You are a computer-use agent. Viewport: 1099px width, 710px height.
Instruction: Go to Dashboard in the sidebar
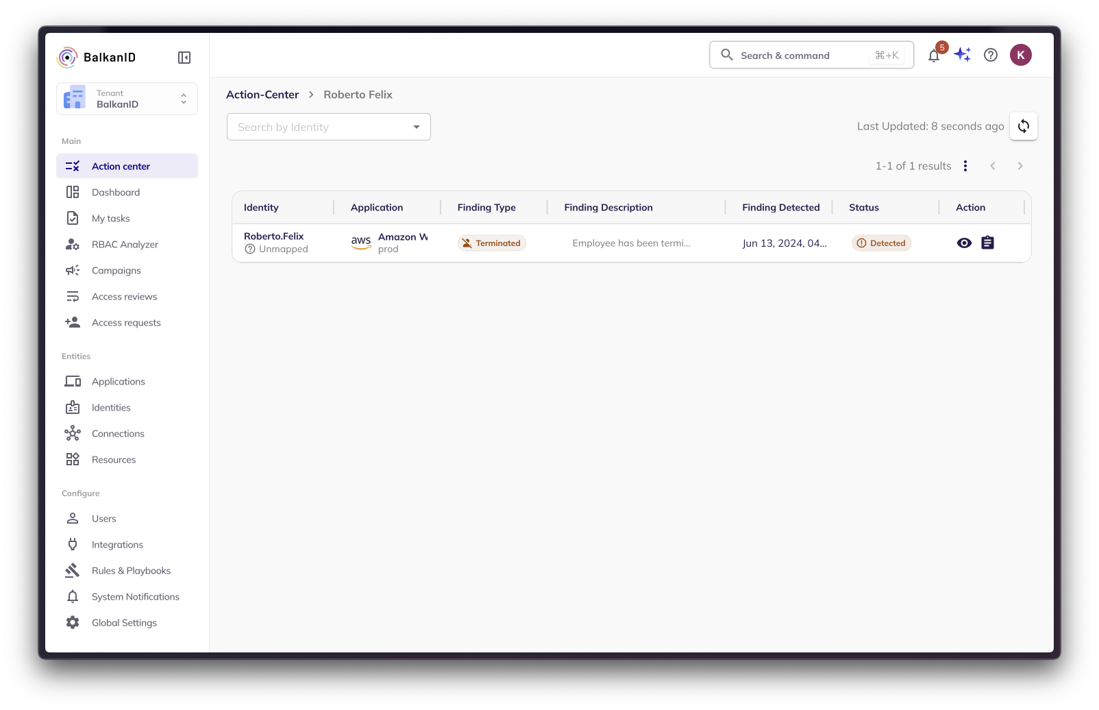coord(116,193)
